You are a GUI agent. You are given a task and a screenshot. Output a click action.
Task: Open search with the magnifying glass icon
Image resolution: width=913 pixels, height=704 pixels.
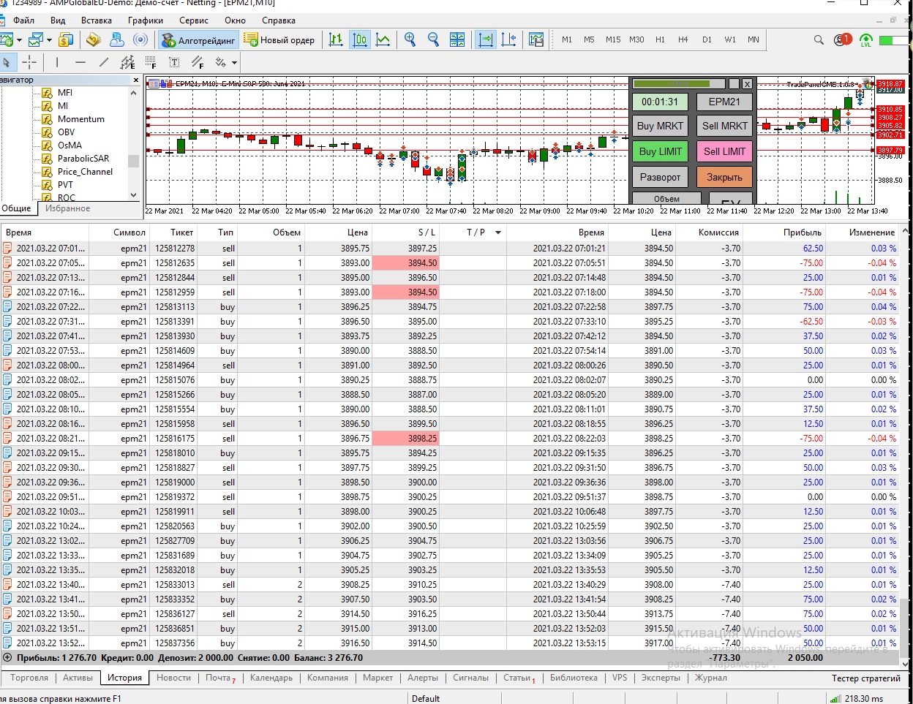(819, 39)
